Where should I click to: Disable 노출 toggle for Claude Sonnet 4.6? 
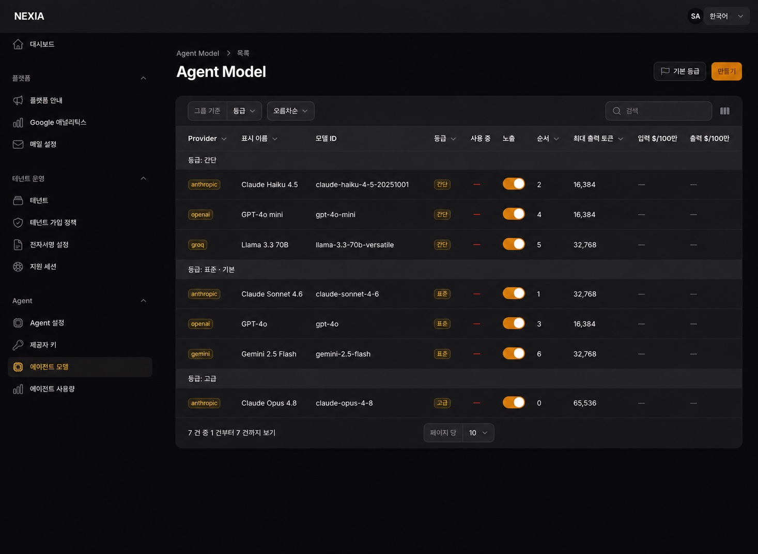514,294
